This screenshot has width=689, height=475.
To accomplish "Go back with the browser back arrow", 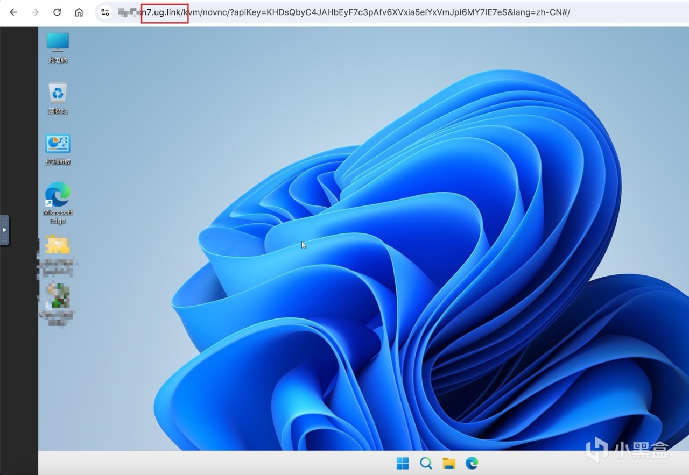I will 13,12.
